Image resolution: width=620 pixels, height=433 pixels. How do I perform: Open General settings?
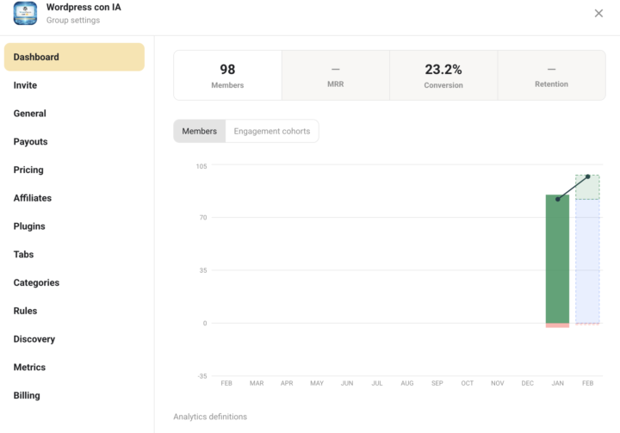29,114
